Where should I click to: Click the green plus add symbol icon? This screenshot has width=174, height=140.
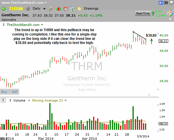tap(3, 9)
